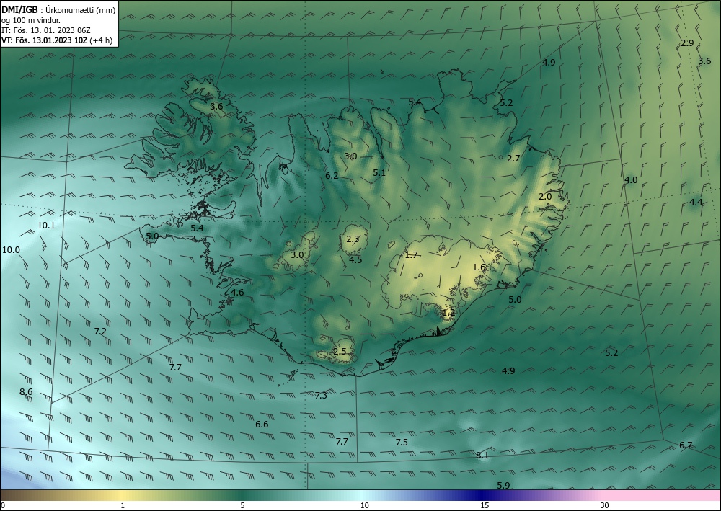Click the 10.1 value on the map
Image resolution: width=721 pixels, height=511 pixels.
(46, 225)
